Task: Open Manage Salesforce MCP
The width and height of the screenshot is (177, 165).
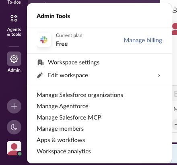Action: pyautogui.click(x=69, y=118)
